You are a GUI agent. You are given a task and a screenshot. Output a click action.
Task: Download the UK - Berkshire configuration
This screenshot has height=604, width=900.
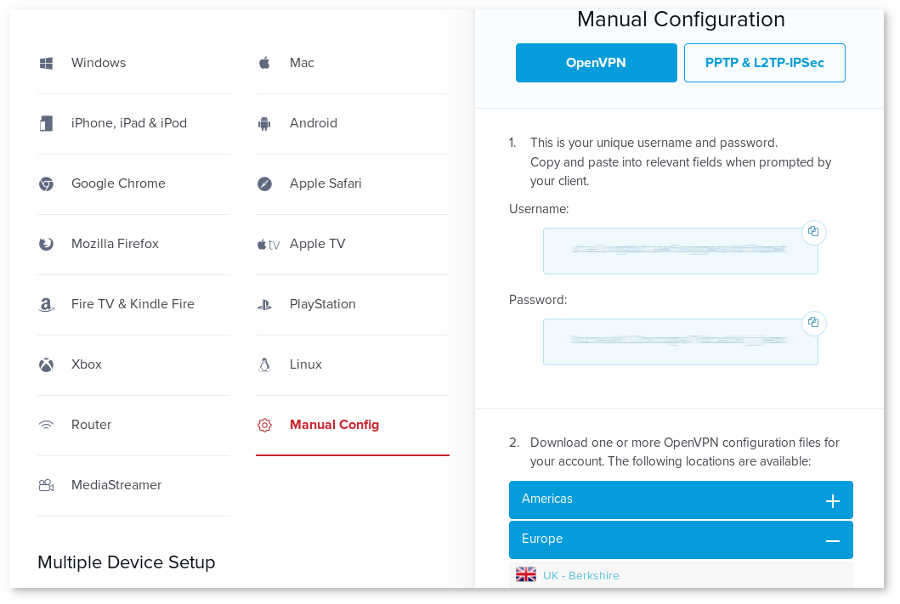[580, 575]
